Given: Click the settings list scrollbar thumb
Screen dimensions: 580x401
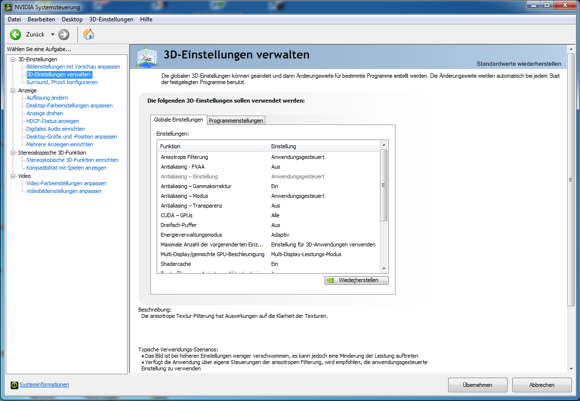Looking at the screenshot, I should [384, 185].
